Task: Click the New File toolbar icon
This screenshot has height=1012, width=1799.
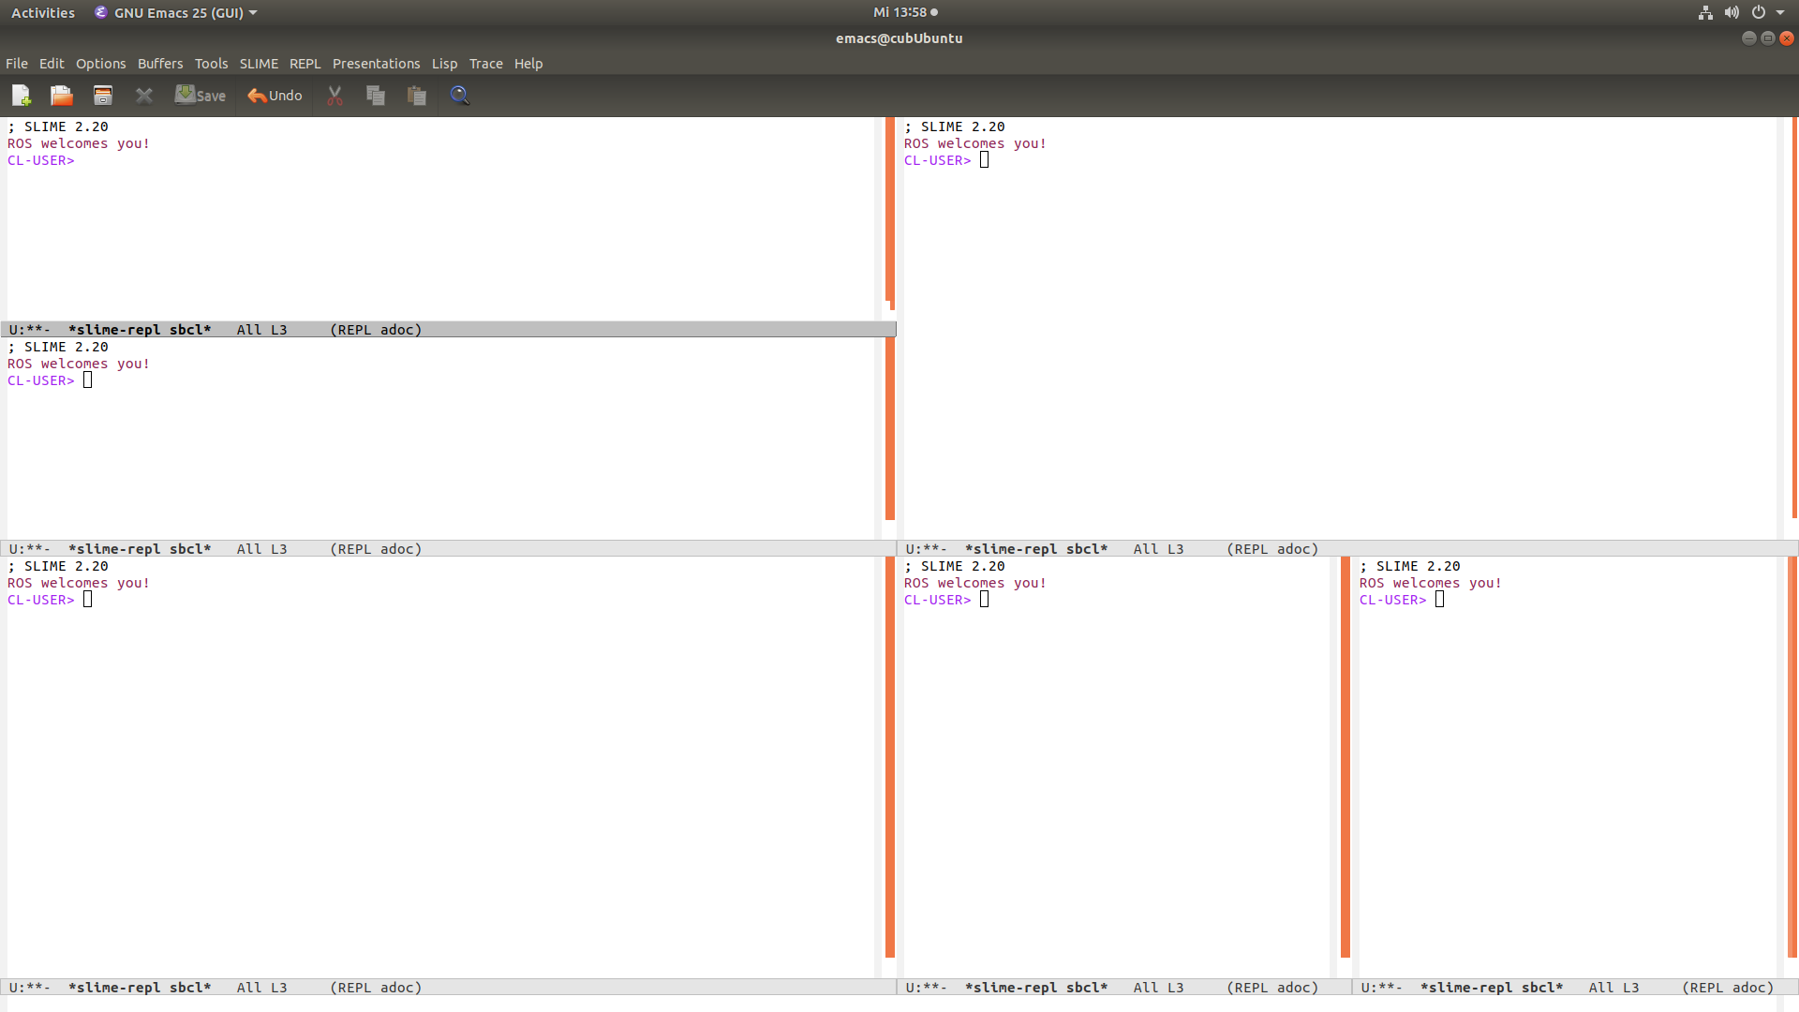Action: [22, 96]
